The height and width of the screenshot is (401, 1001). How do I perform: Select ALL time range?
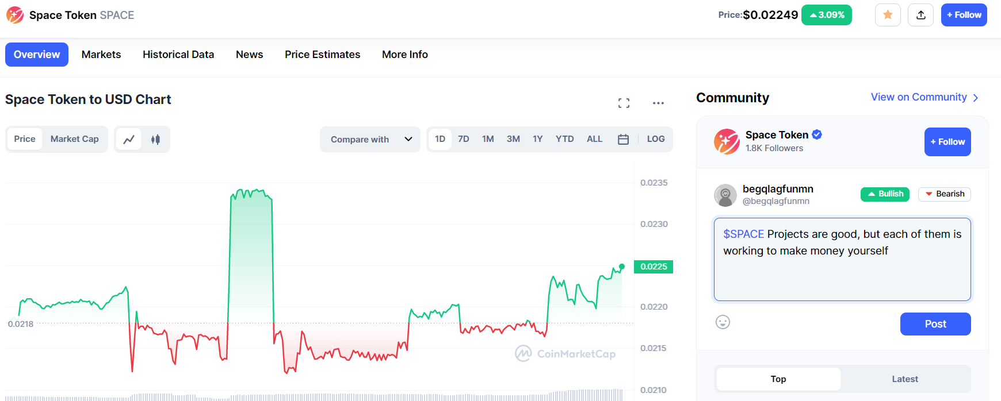pos(595,139)
